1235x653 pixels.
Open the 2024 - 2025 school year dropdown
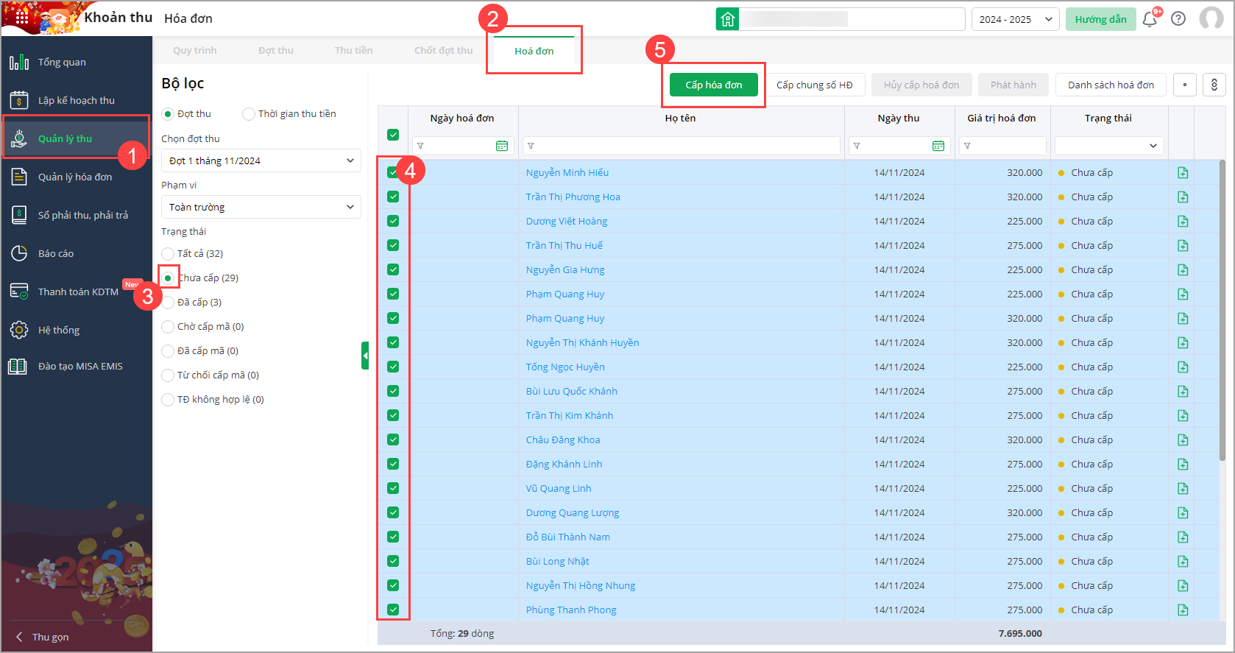[1015, 20]
